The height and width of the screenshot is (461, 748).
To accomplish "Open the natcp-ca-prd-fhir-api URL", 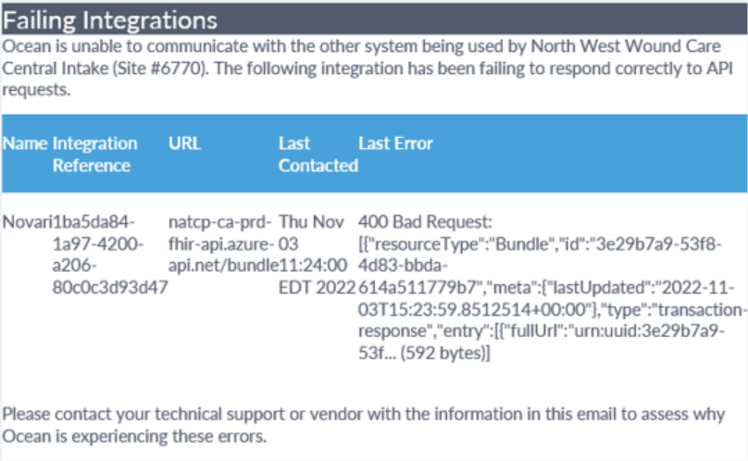I will [223, 243].
